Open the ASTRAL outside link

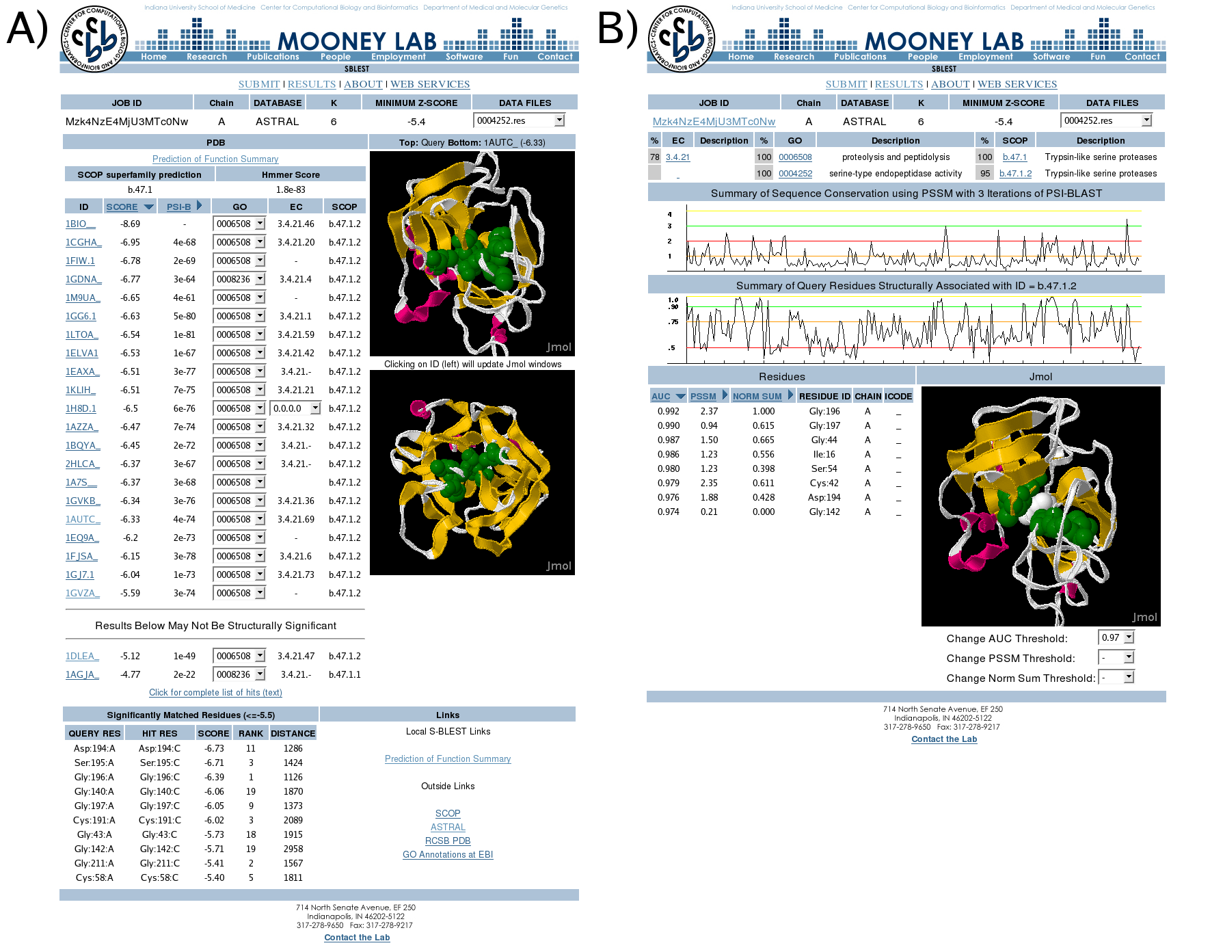448,827
